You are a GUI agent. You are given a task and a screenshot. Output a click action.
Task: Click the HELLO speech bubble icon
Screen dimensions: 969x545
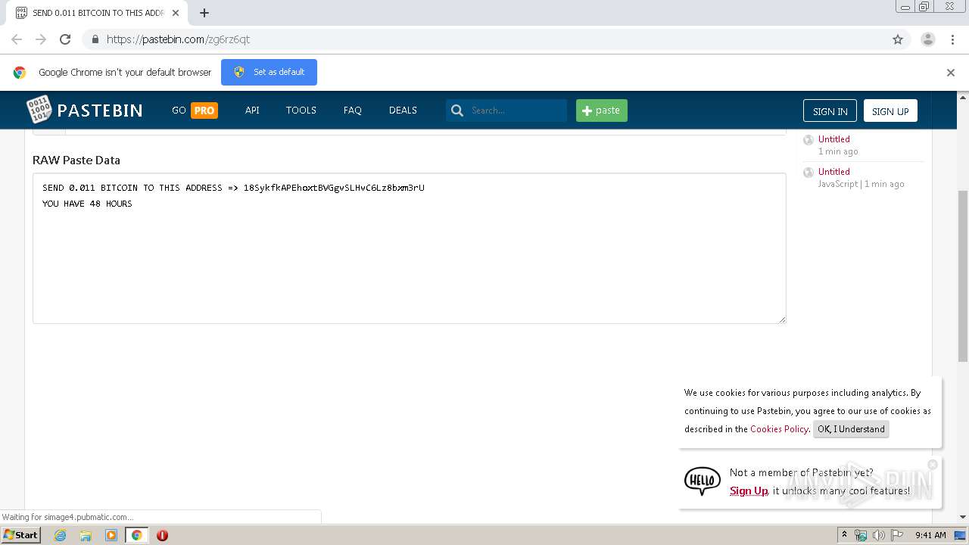pyautogui.click(x=702, y=481)
